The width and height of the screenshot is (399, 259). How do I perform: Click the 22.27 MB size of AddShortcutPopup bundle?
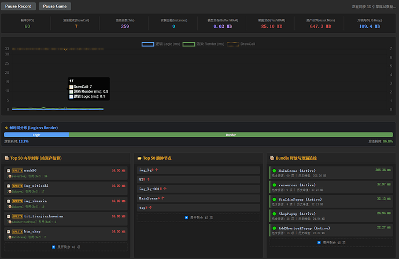[384, 227]
